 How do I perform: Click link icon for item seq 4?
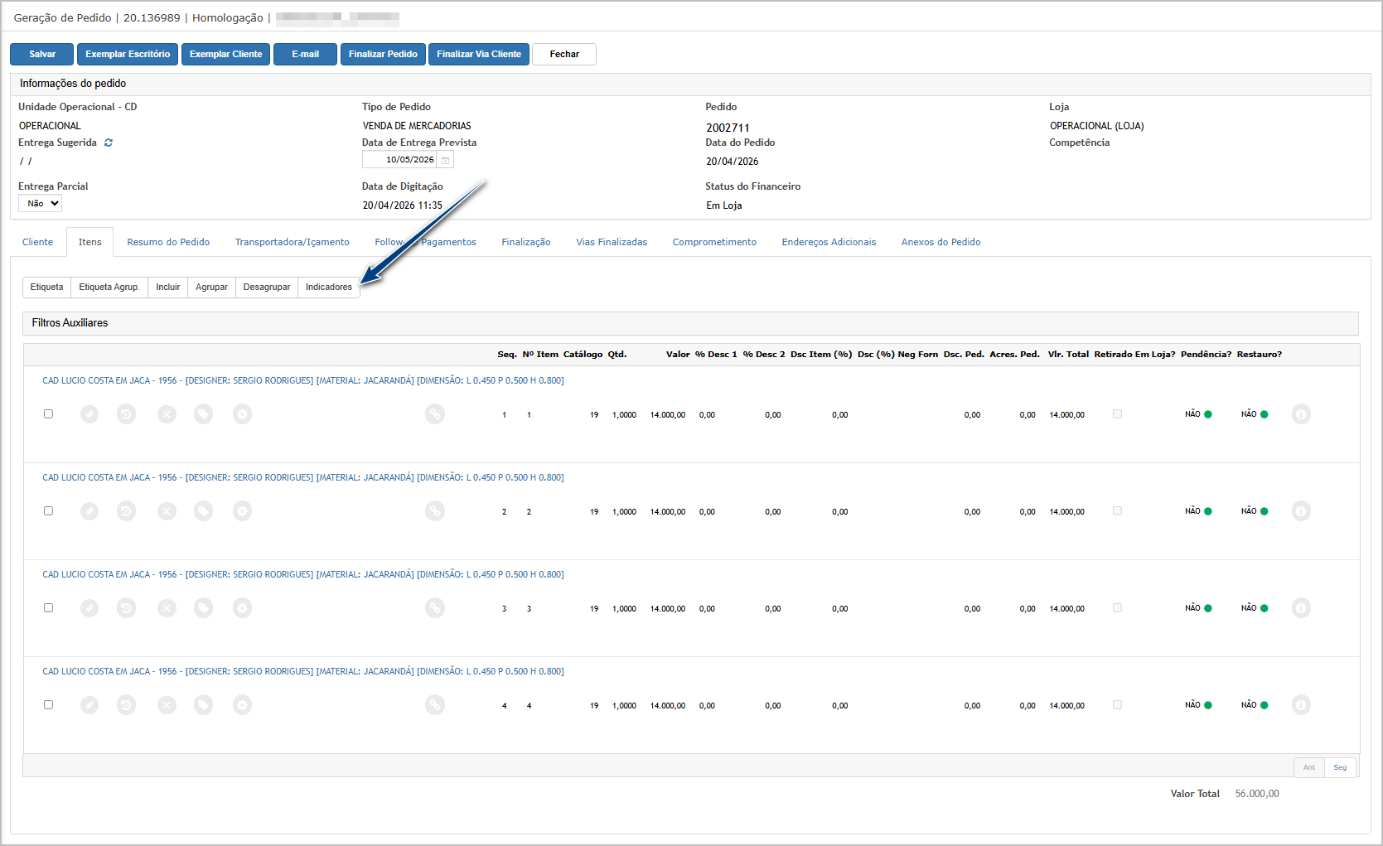[435, 705]
